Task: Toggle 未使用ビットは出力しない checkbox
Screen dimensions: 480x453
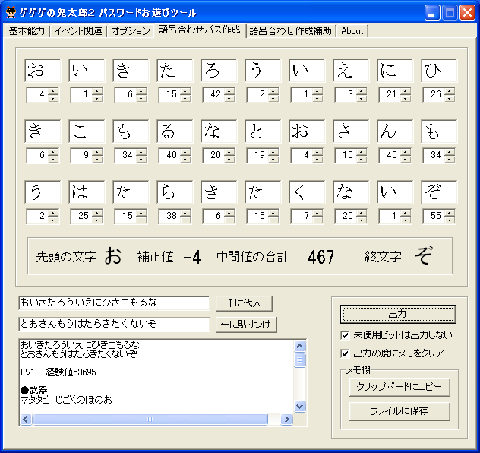Action: tap(346, 335)
